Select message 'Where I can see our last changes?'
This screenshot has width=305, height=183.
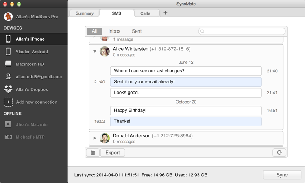[186, 71]
